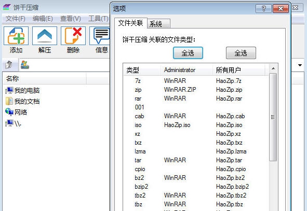
Task: Close the 选项 dialog
Action: [x=281, y=8]
